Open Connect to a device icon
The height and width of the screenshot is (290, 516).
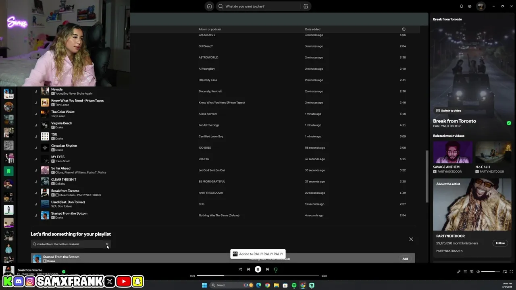pos(472,272)
